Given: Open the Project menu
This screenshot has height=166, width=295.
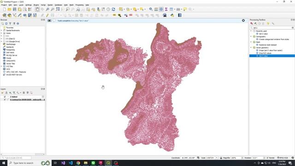Looking at the screenshot, I should point(4,5).
